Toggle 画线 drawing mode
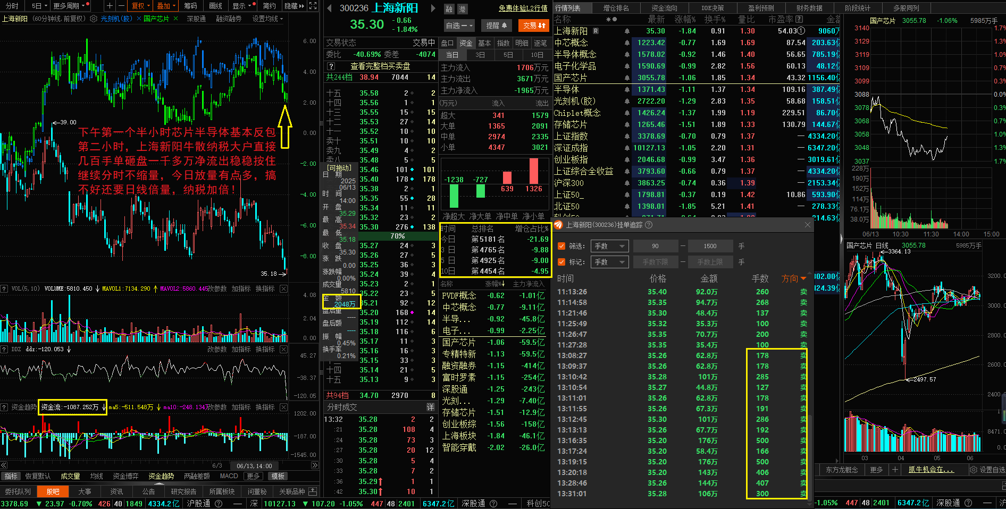This screenshot has height=509, width=1006. (215, 6)
